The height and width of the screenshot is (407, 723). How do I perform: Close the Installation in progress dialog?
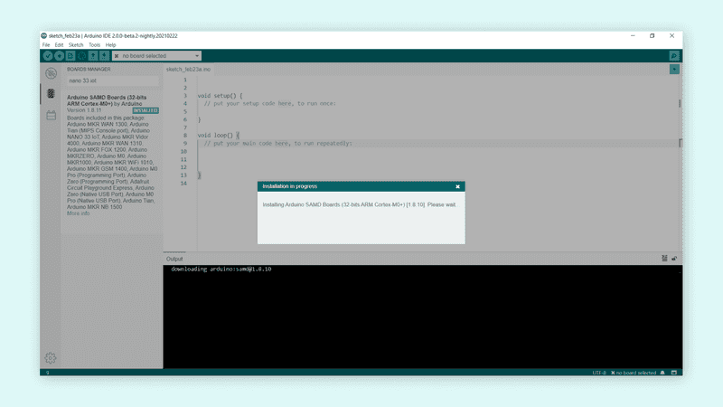(458, 186)
